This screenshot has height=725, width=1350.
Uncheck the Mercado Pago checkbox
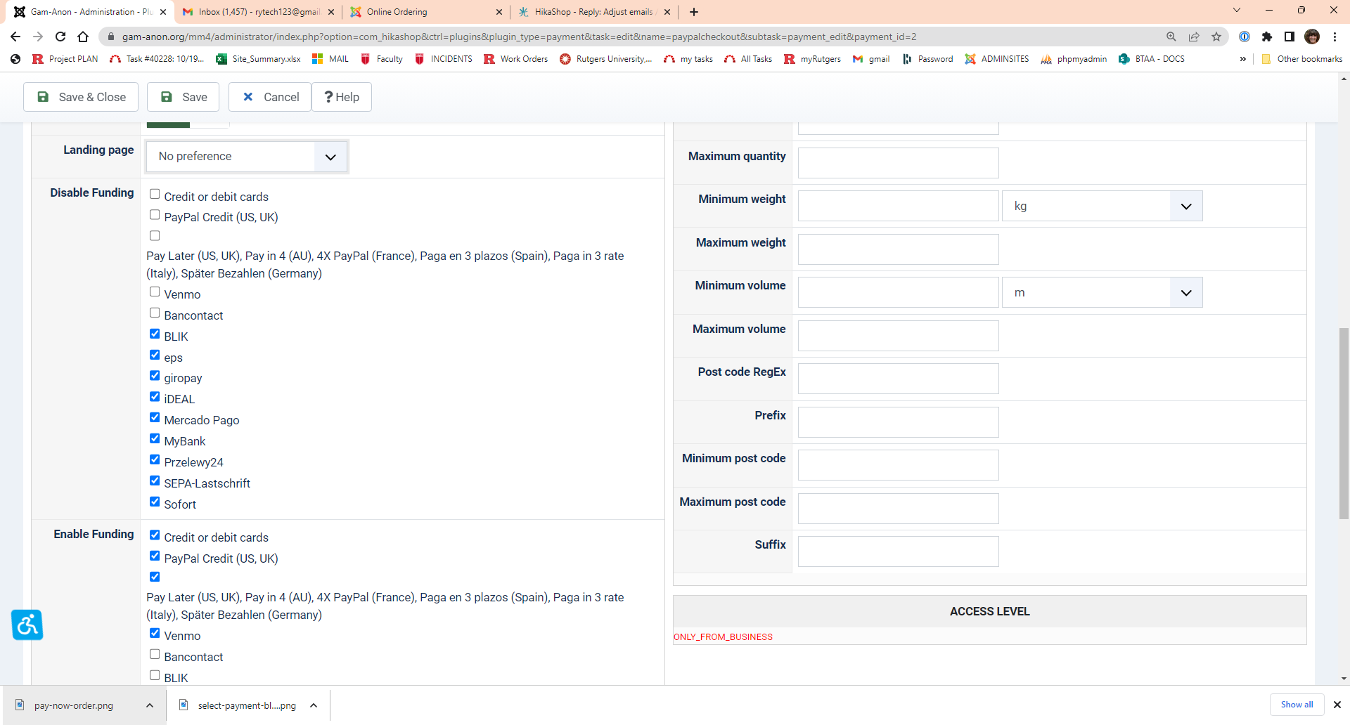[x=155, y=418]
